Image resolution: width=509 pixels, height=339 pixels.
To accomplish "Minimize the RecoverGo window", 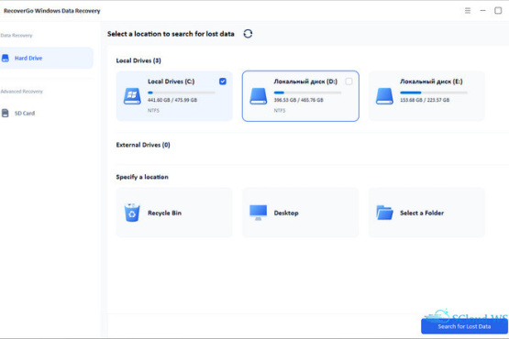I will (482, 11).
